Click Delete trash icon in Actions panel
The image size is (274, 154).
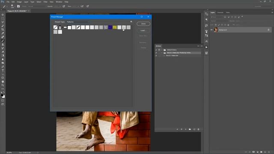198,129
